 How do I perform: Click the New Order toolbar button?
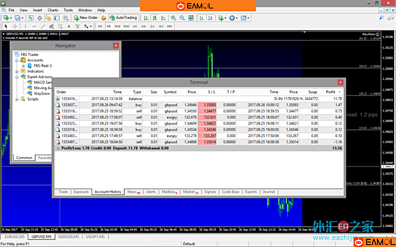point(85,18)
